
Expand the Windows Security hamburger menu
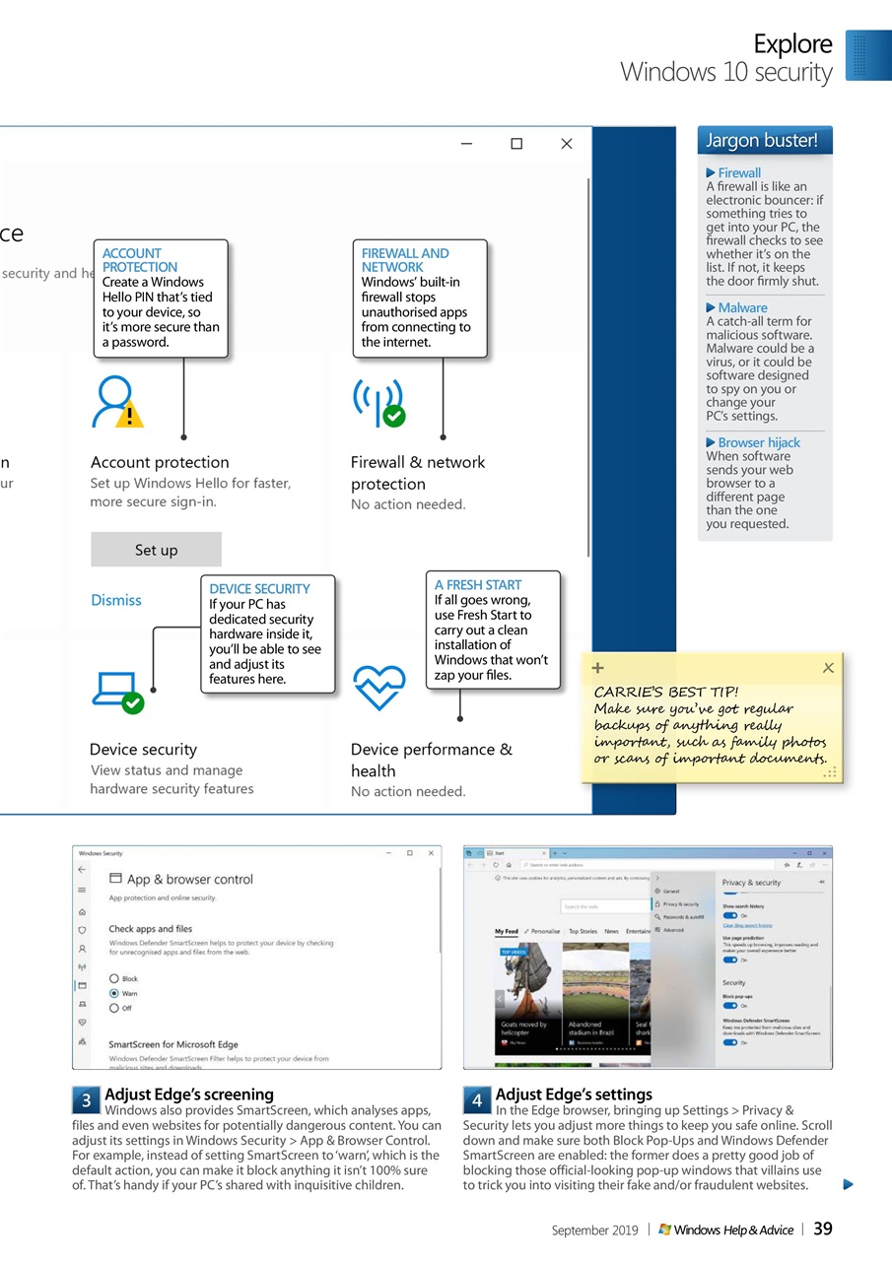[81, 891]
